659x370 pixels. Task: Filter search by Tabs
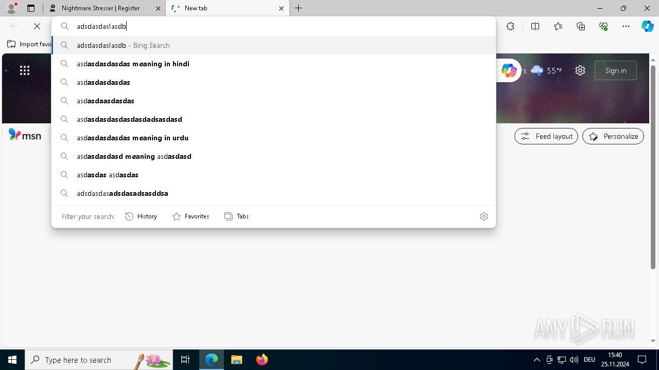point(237,216)
